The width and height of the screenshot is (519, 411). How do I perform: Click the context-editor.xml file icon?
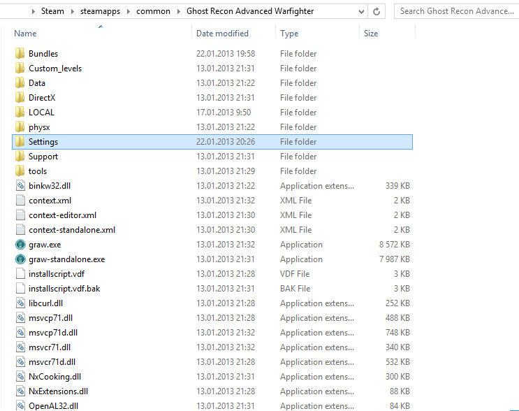click(20, 215)
